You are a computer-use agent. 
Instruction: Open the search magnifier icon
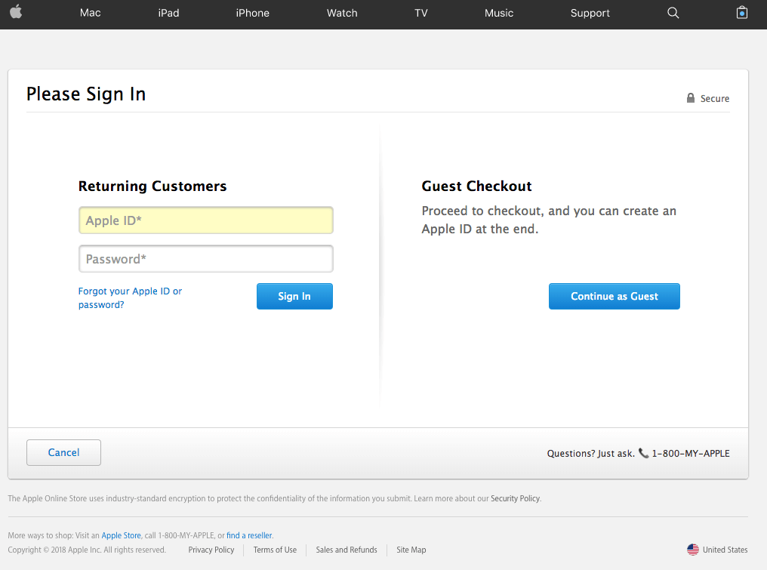[x=673, y=13]
